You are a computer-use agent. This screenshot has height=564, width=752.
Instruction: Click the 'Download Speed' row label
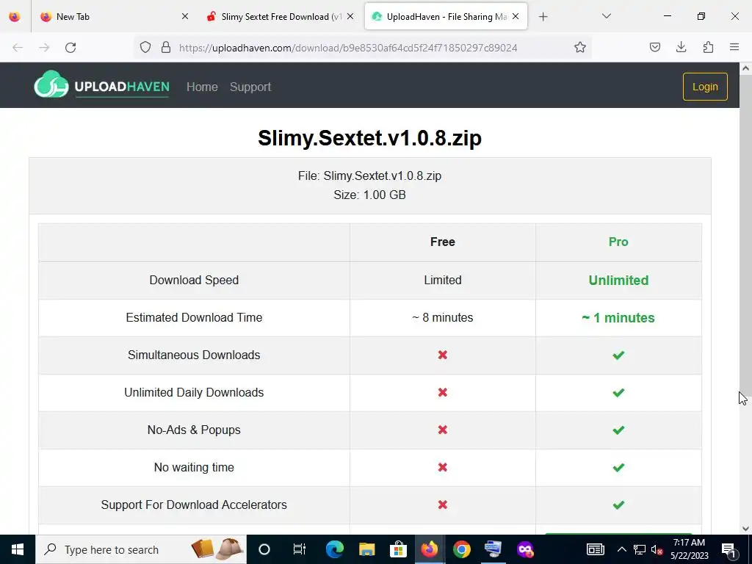194,280
